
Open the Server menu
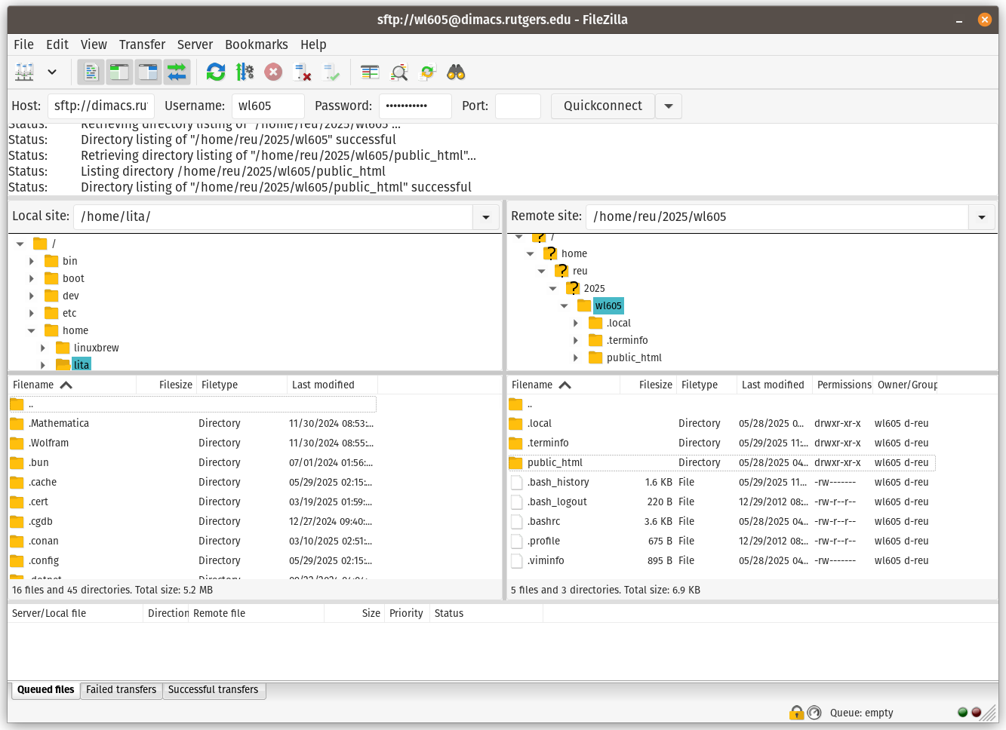tap(195, 44)
